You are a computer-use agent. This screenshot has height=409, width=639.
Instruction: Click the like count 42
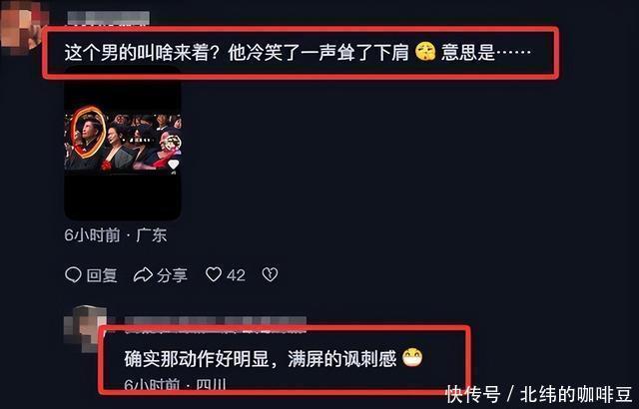[236, 275]
